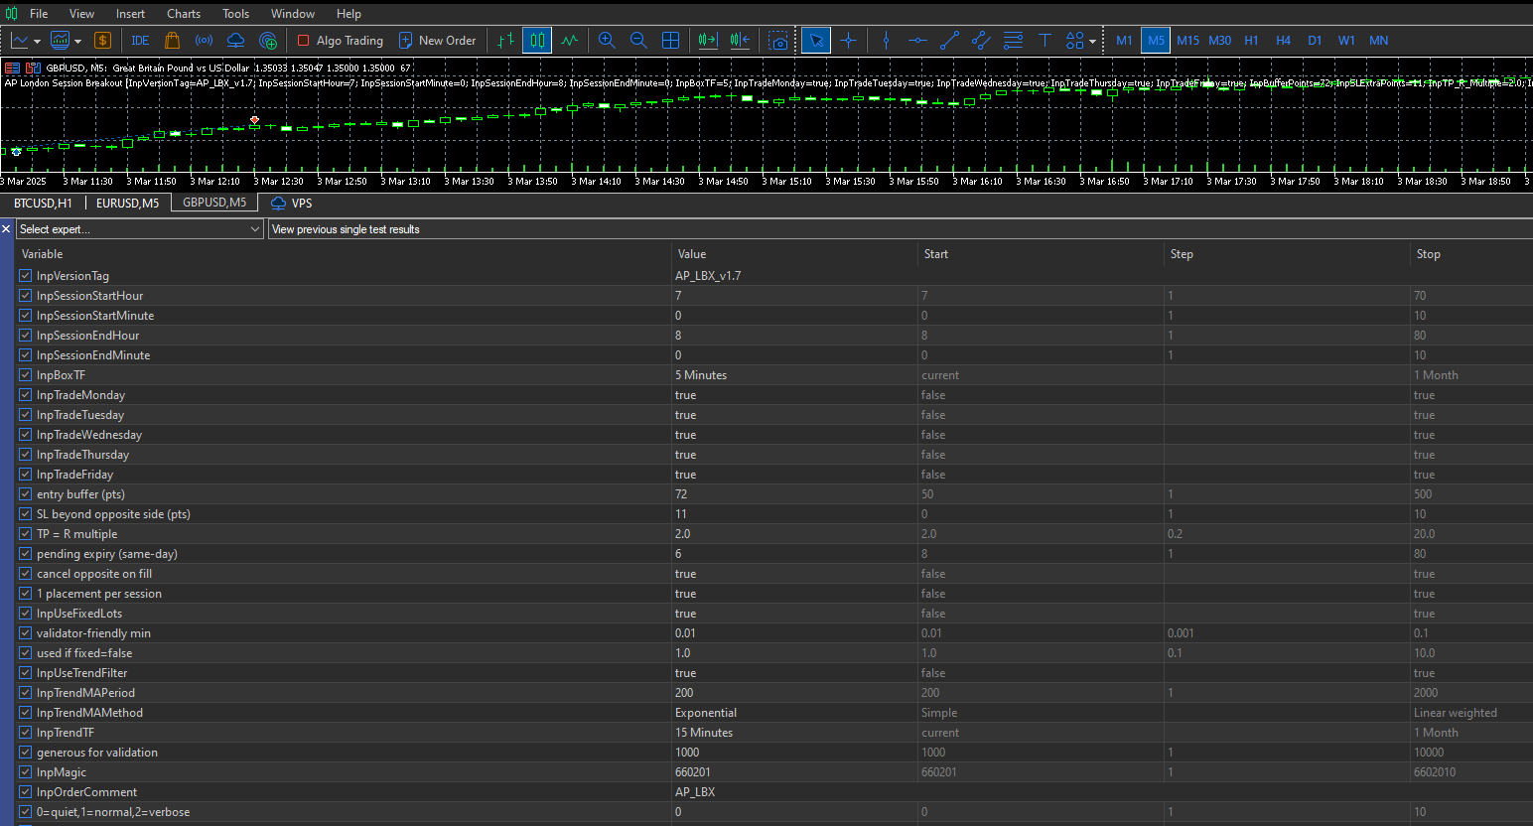Toggle the InpUseTrendFilter checkbox

coord(26,673)
